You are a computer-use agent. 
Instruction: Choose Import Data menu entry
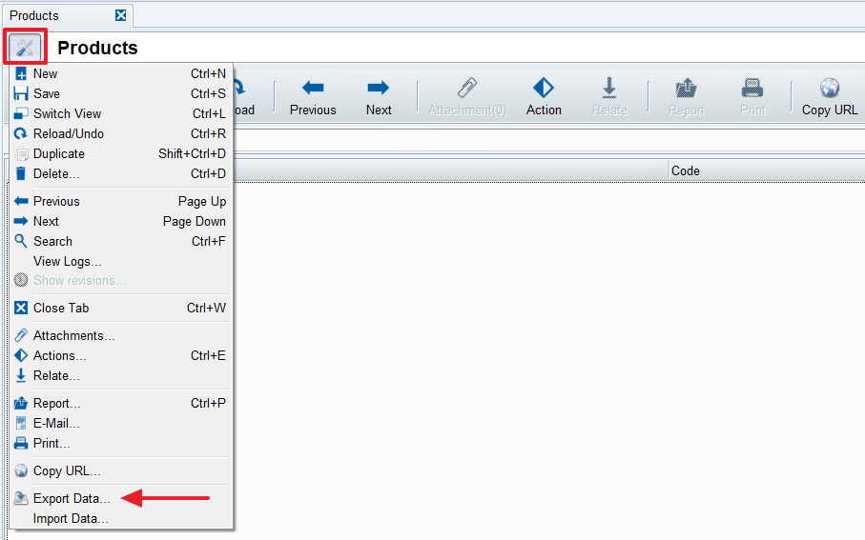point(71,519)
